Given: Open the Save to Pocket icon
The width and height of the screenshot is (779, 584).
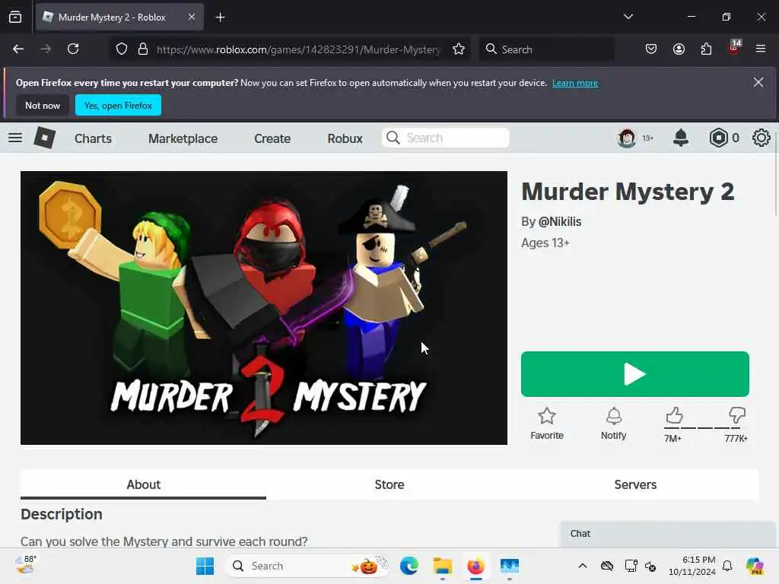Looking at the screenshot, I should pos(651,49).
